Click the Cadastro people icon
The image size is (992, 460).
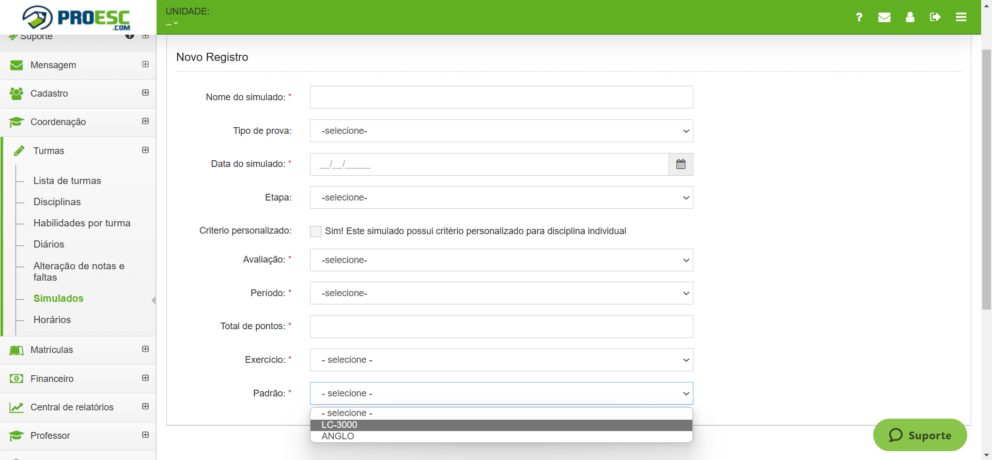(x=17, y=94)
